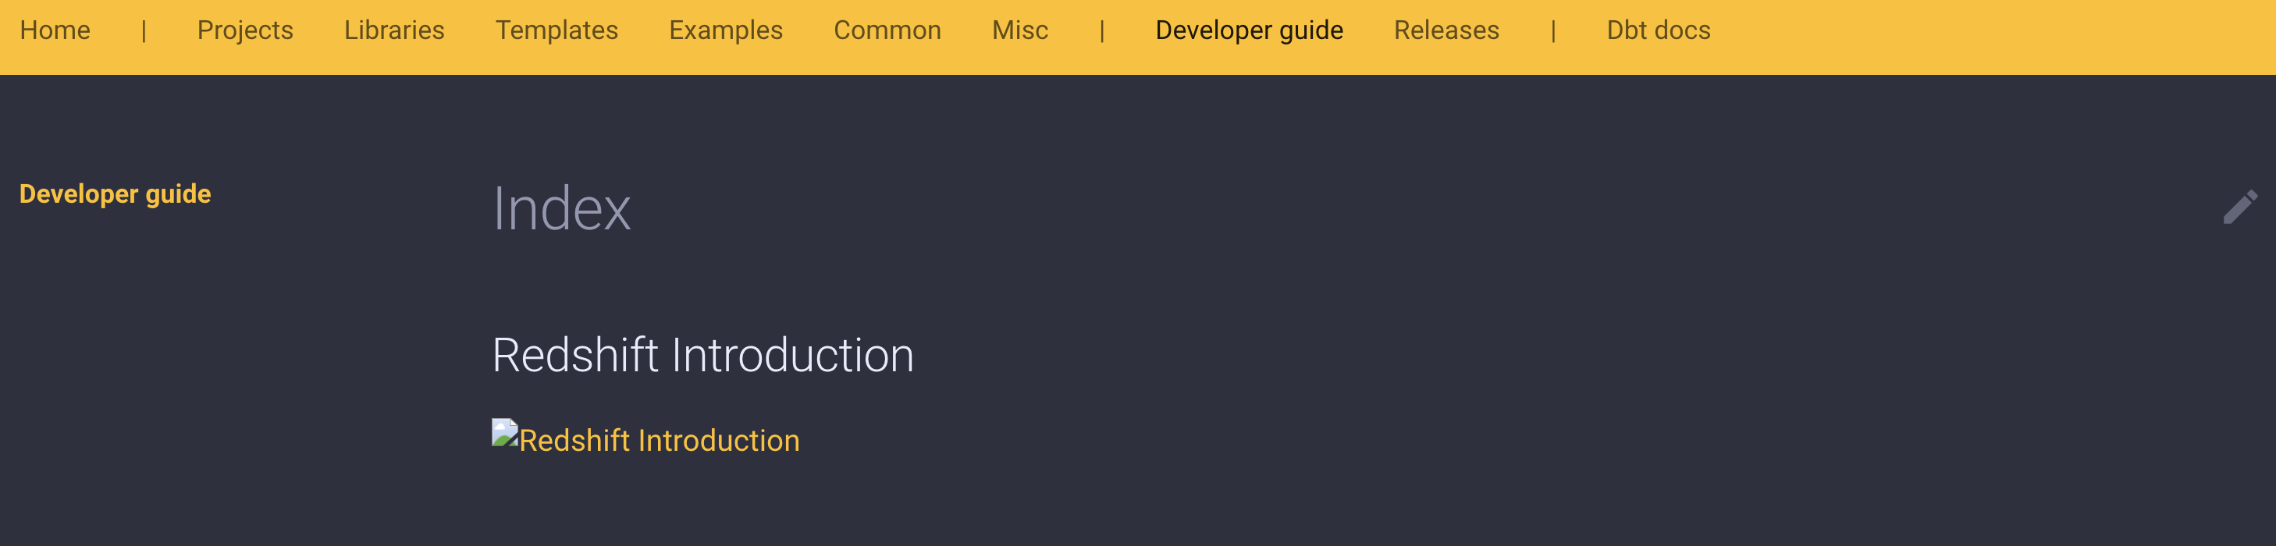Open the Redshift Introduction link
Screen dimensions: 2276x546
pyautogui.click(x=660, y=439)
